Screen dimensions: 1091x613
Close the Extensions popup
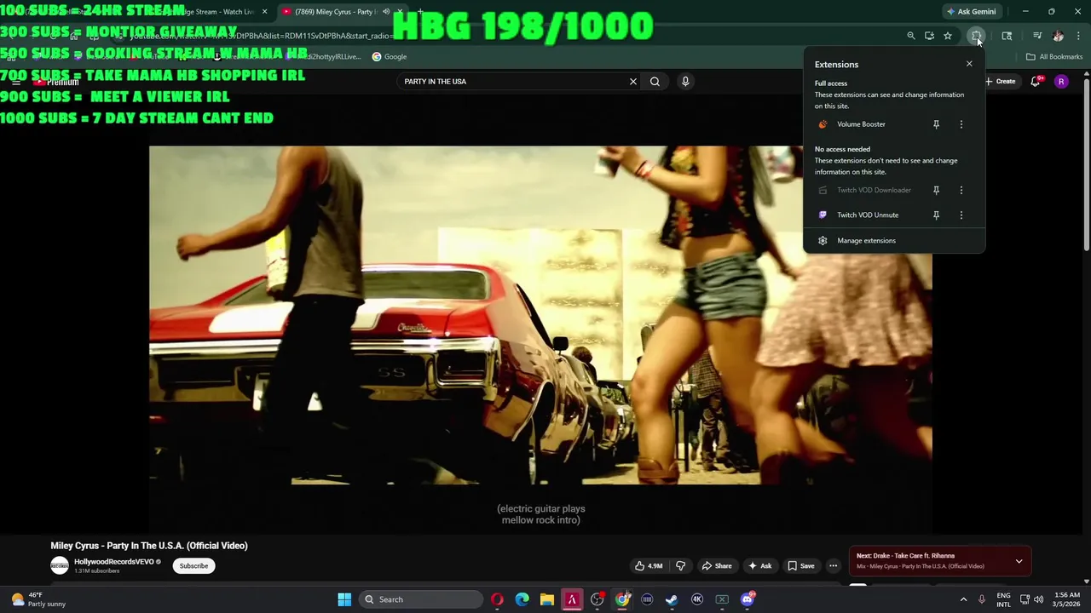coord(969,64)
